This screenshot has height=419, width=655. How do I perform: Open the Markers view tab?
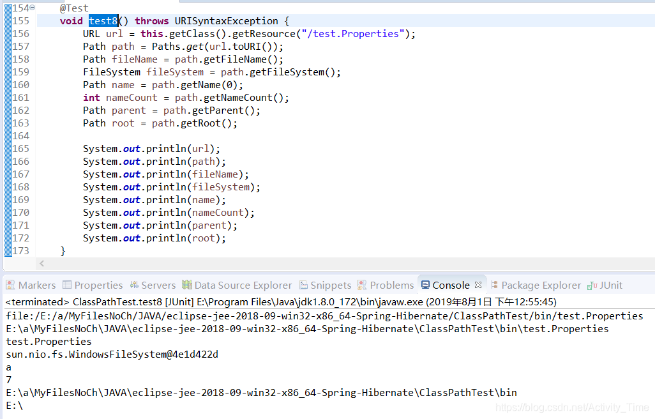coord(31,285)
